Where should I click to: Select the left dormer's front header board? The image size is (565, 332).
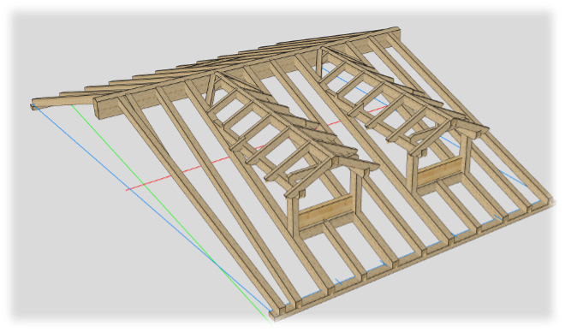point(326,213)
